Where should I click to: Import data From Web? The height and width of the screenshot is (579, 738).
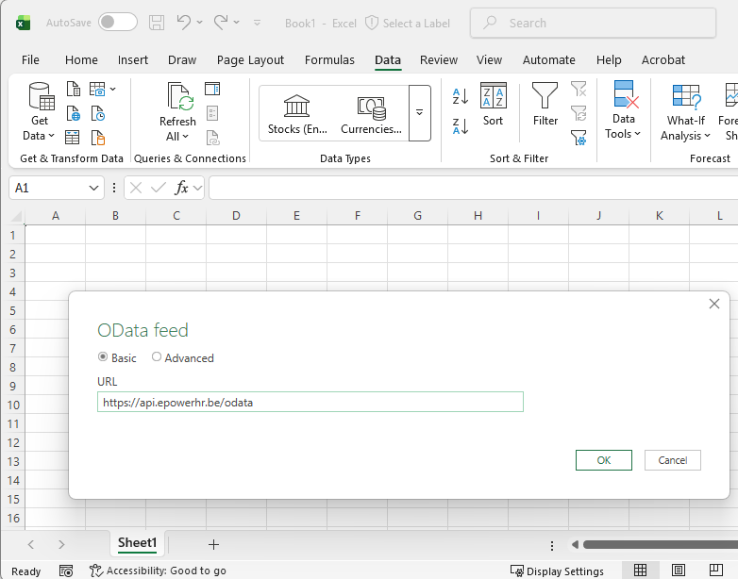click(73, 113)
